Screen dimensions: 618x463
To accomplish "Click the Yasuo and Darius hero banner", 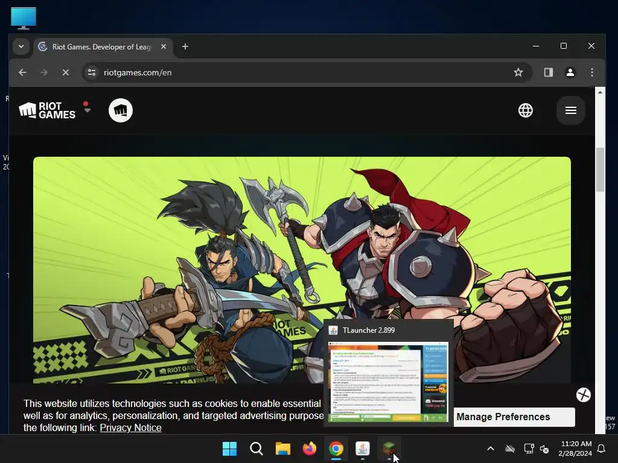I will 302,270.
